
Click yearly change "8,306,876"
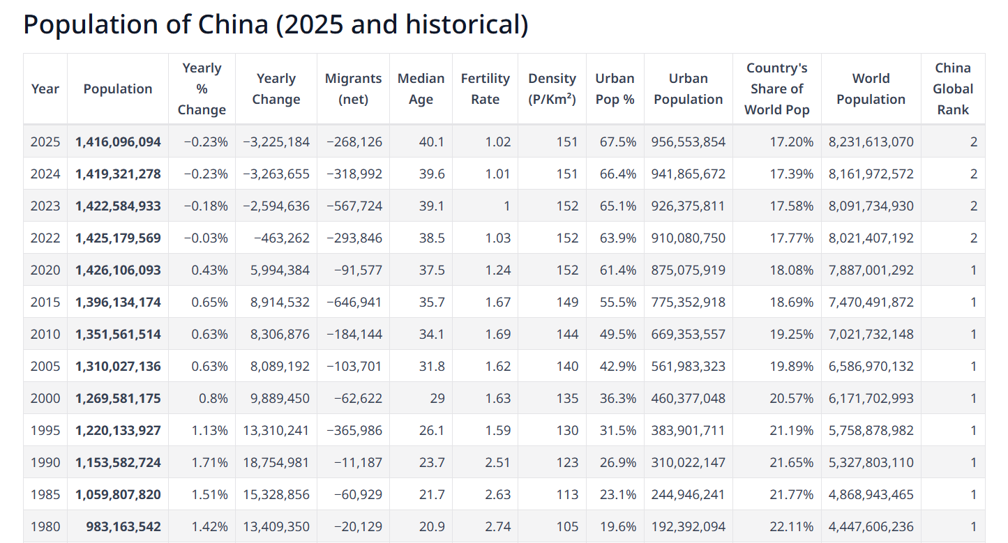coord(280,335)
